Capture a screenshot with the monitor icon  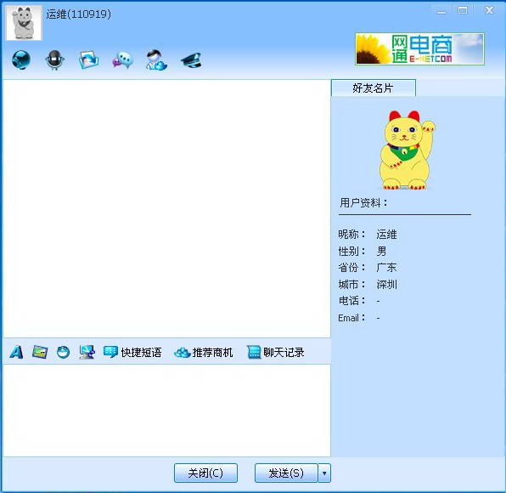[x=87, y=352]
